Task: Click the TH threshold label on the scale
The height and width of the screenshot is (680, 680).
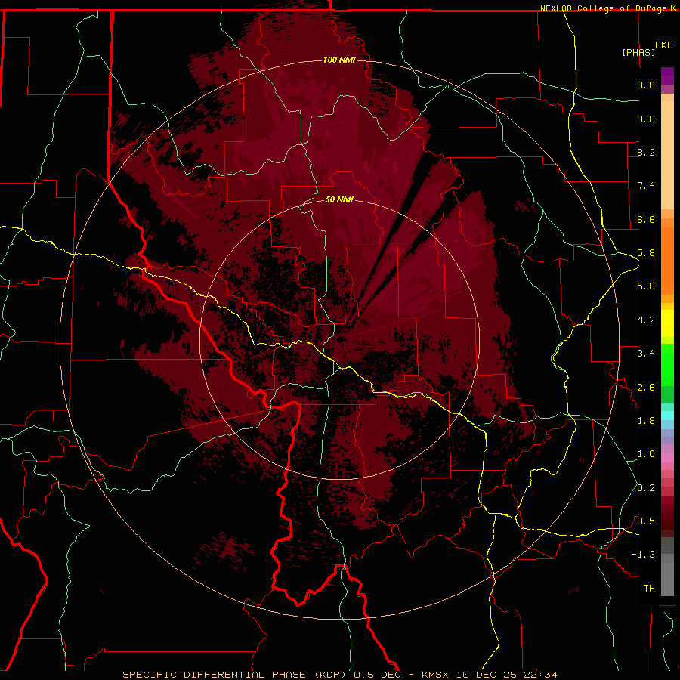Action: coord(649,589)
